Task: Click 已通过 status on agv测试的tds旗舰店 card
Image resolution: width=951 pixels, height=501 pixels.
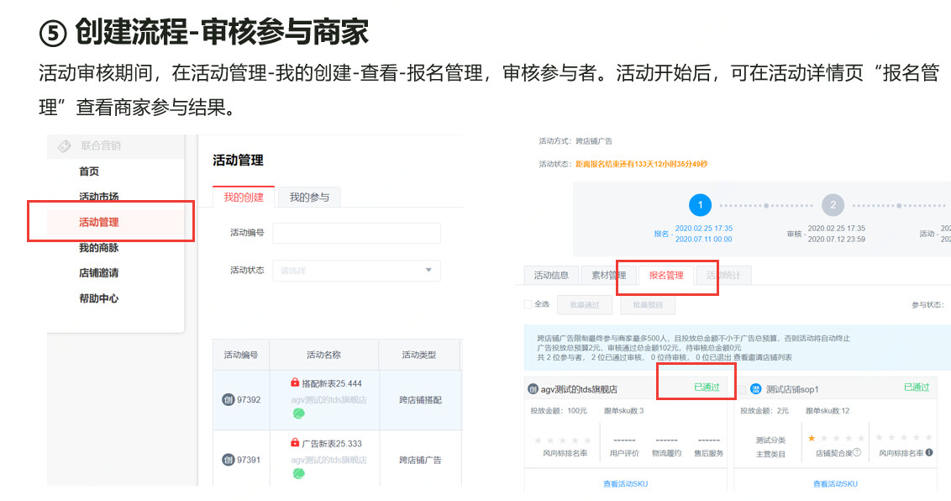Action: 707,387
